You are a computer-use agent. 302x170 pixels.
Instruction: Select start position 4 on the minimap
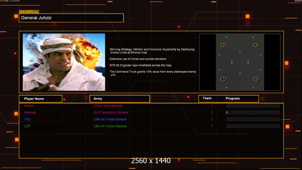pos(256,79)
